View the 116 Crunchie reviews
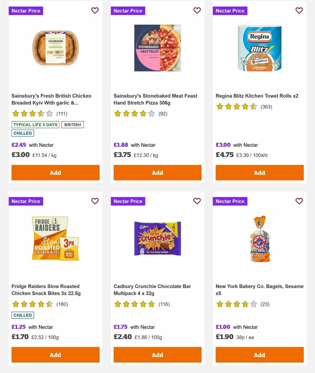This screenshot has height=373, width=315. [164, 304]
